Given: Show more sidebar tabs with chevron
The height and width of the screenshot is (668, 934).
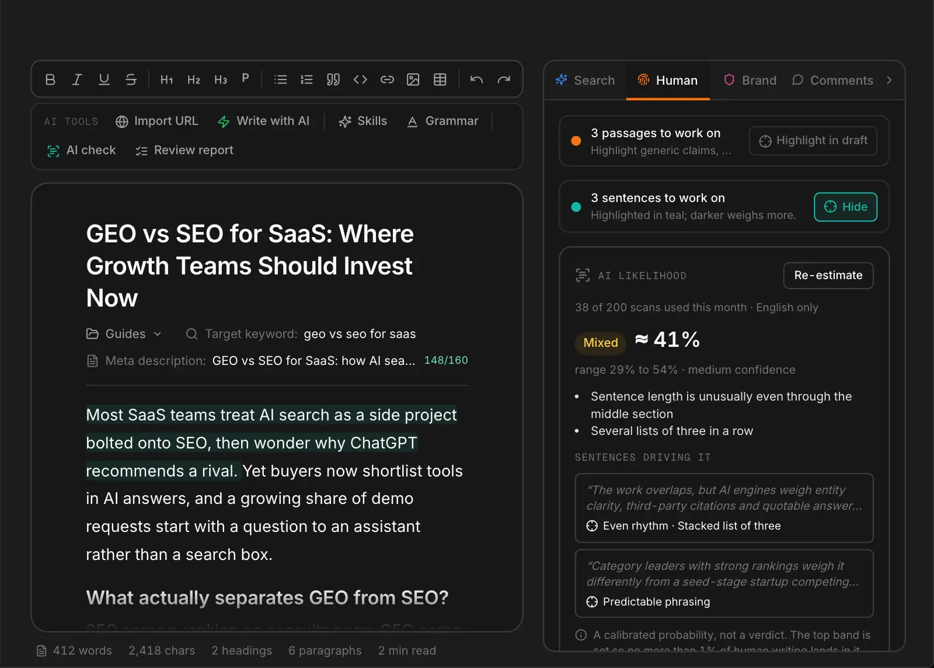Looking at the screenshot, I should pos(889,81).
